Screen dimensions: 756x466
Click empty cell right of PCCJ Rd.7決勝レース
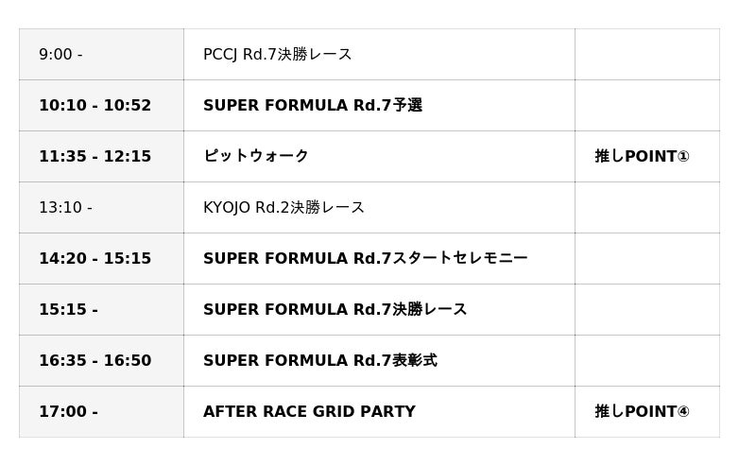click(646, 55)
